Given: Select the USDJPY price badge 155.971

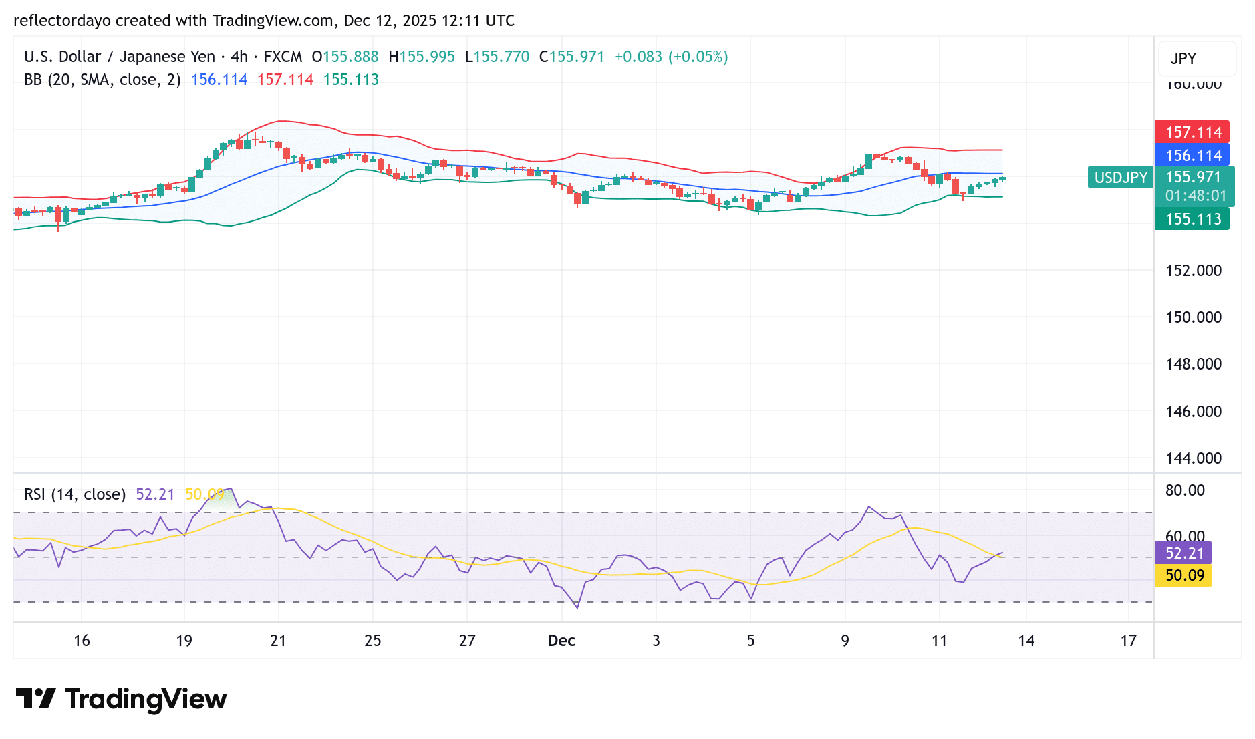Looking at the screenshot, I should [x=1192, y=178].
